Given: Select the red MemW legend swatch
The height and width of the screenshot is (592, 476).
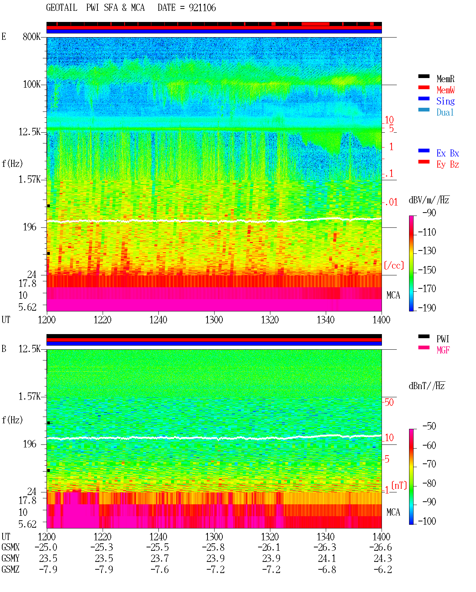Looking at the screenshot, I should 424,87.
